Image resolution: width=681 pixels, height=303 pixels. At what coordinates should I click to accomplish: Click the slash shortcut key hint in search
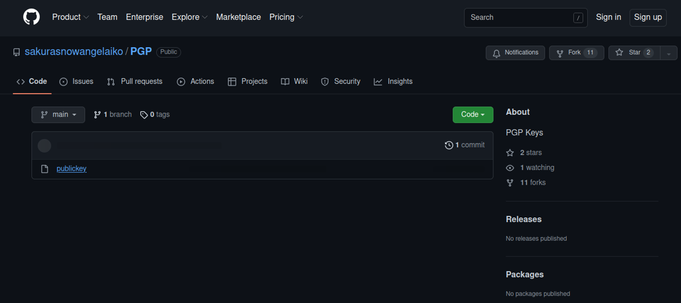578,18
